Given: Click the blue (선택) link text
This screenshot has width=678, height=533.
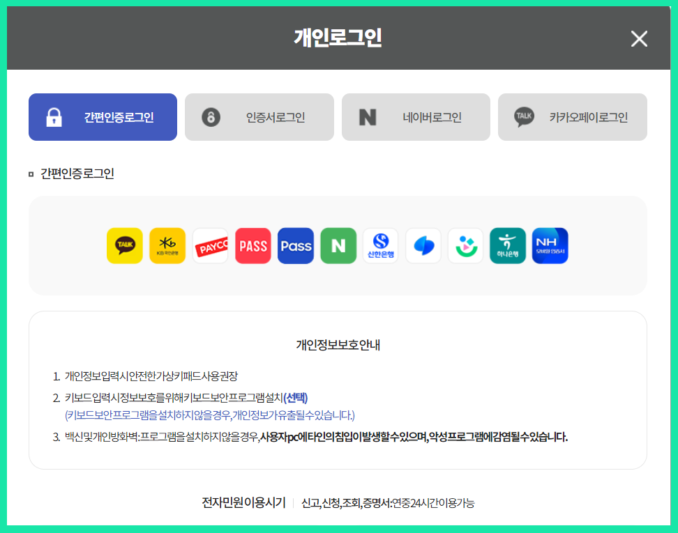Looking at the screenshot, I should [x=296, y=397].
